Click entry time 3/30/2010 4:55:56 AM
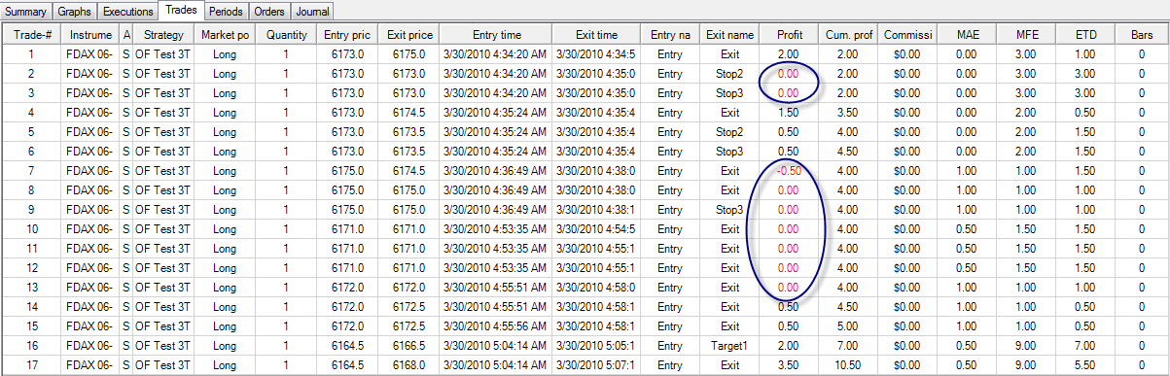The image size is (1170, 376). [x=495, y=326]
